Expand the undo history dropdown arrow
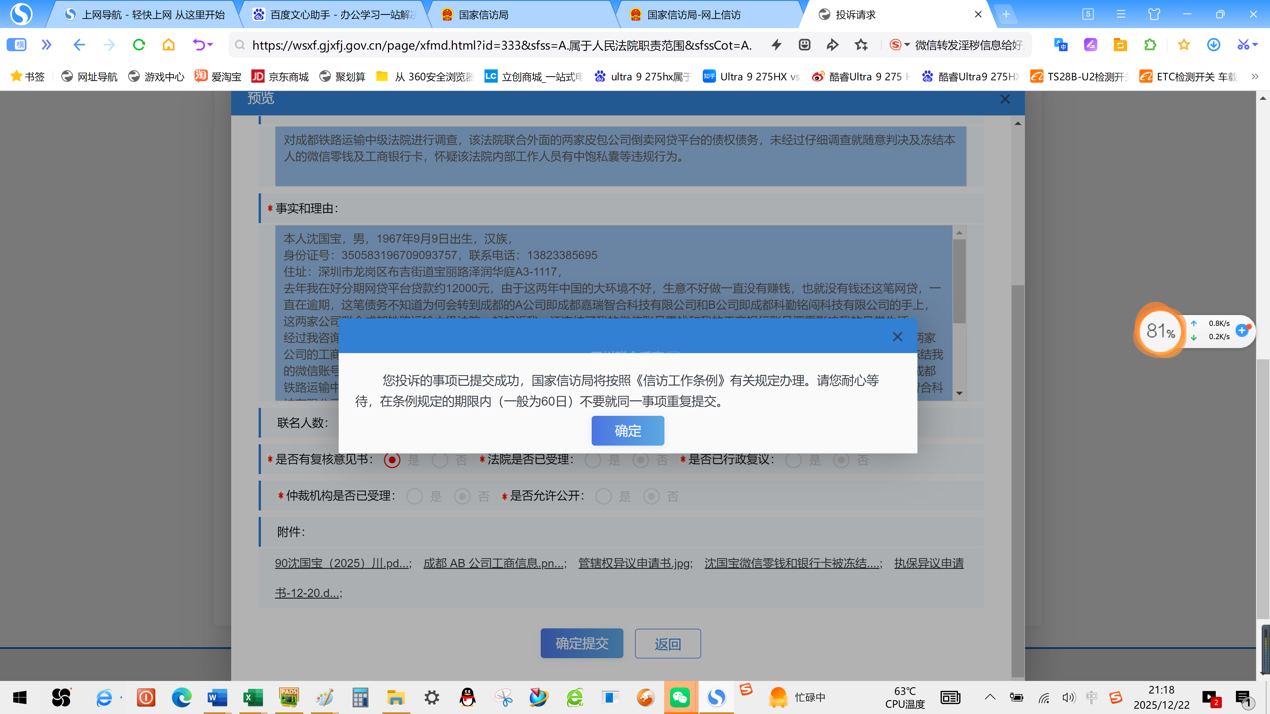1270x714 pixels. click(x=211, y=45)
